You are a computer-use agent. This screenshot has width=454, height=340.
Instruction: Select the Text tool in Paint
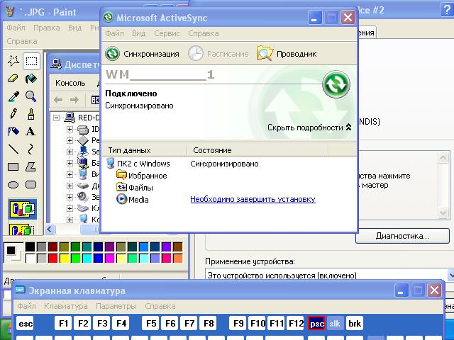point(31,131)
